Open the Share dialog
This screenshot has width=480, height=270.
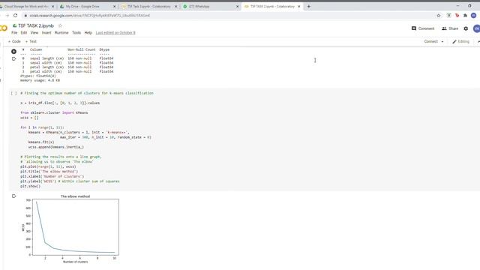pos(450,28)
